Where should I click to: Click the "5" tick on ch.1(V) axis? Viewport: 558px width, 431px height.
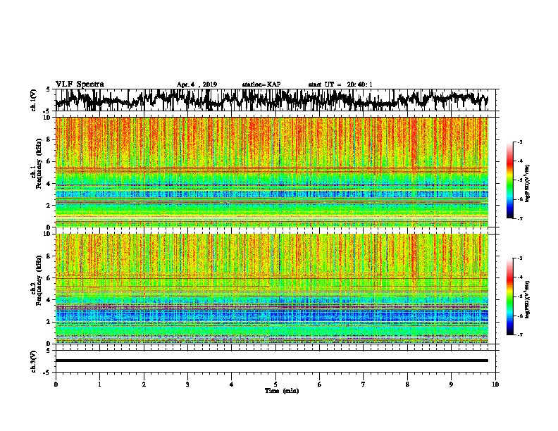[x=49, y=89]
